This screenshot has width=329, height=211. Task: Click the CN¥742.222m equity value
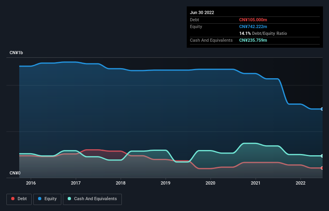coord(253,26)
